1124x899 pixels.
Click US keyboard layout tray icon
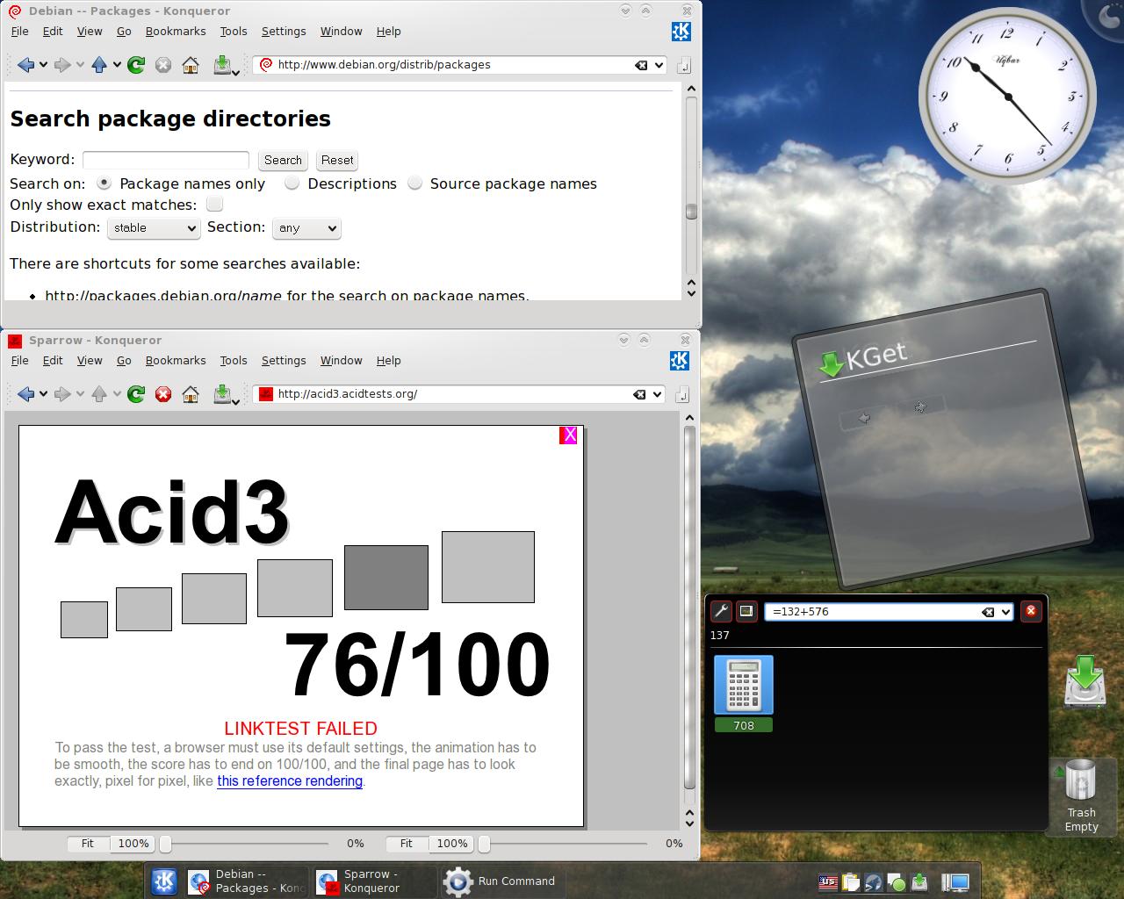827,882
